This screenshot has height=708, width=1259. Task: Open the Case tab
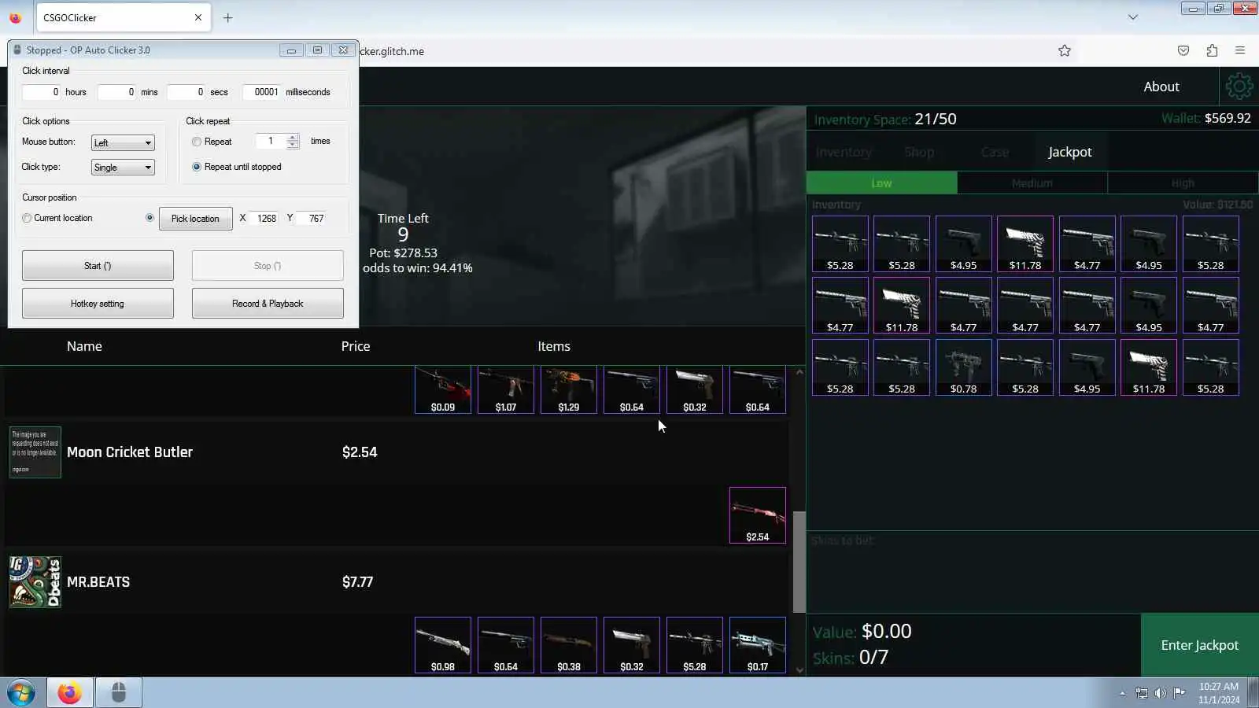click(995, 152)
